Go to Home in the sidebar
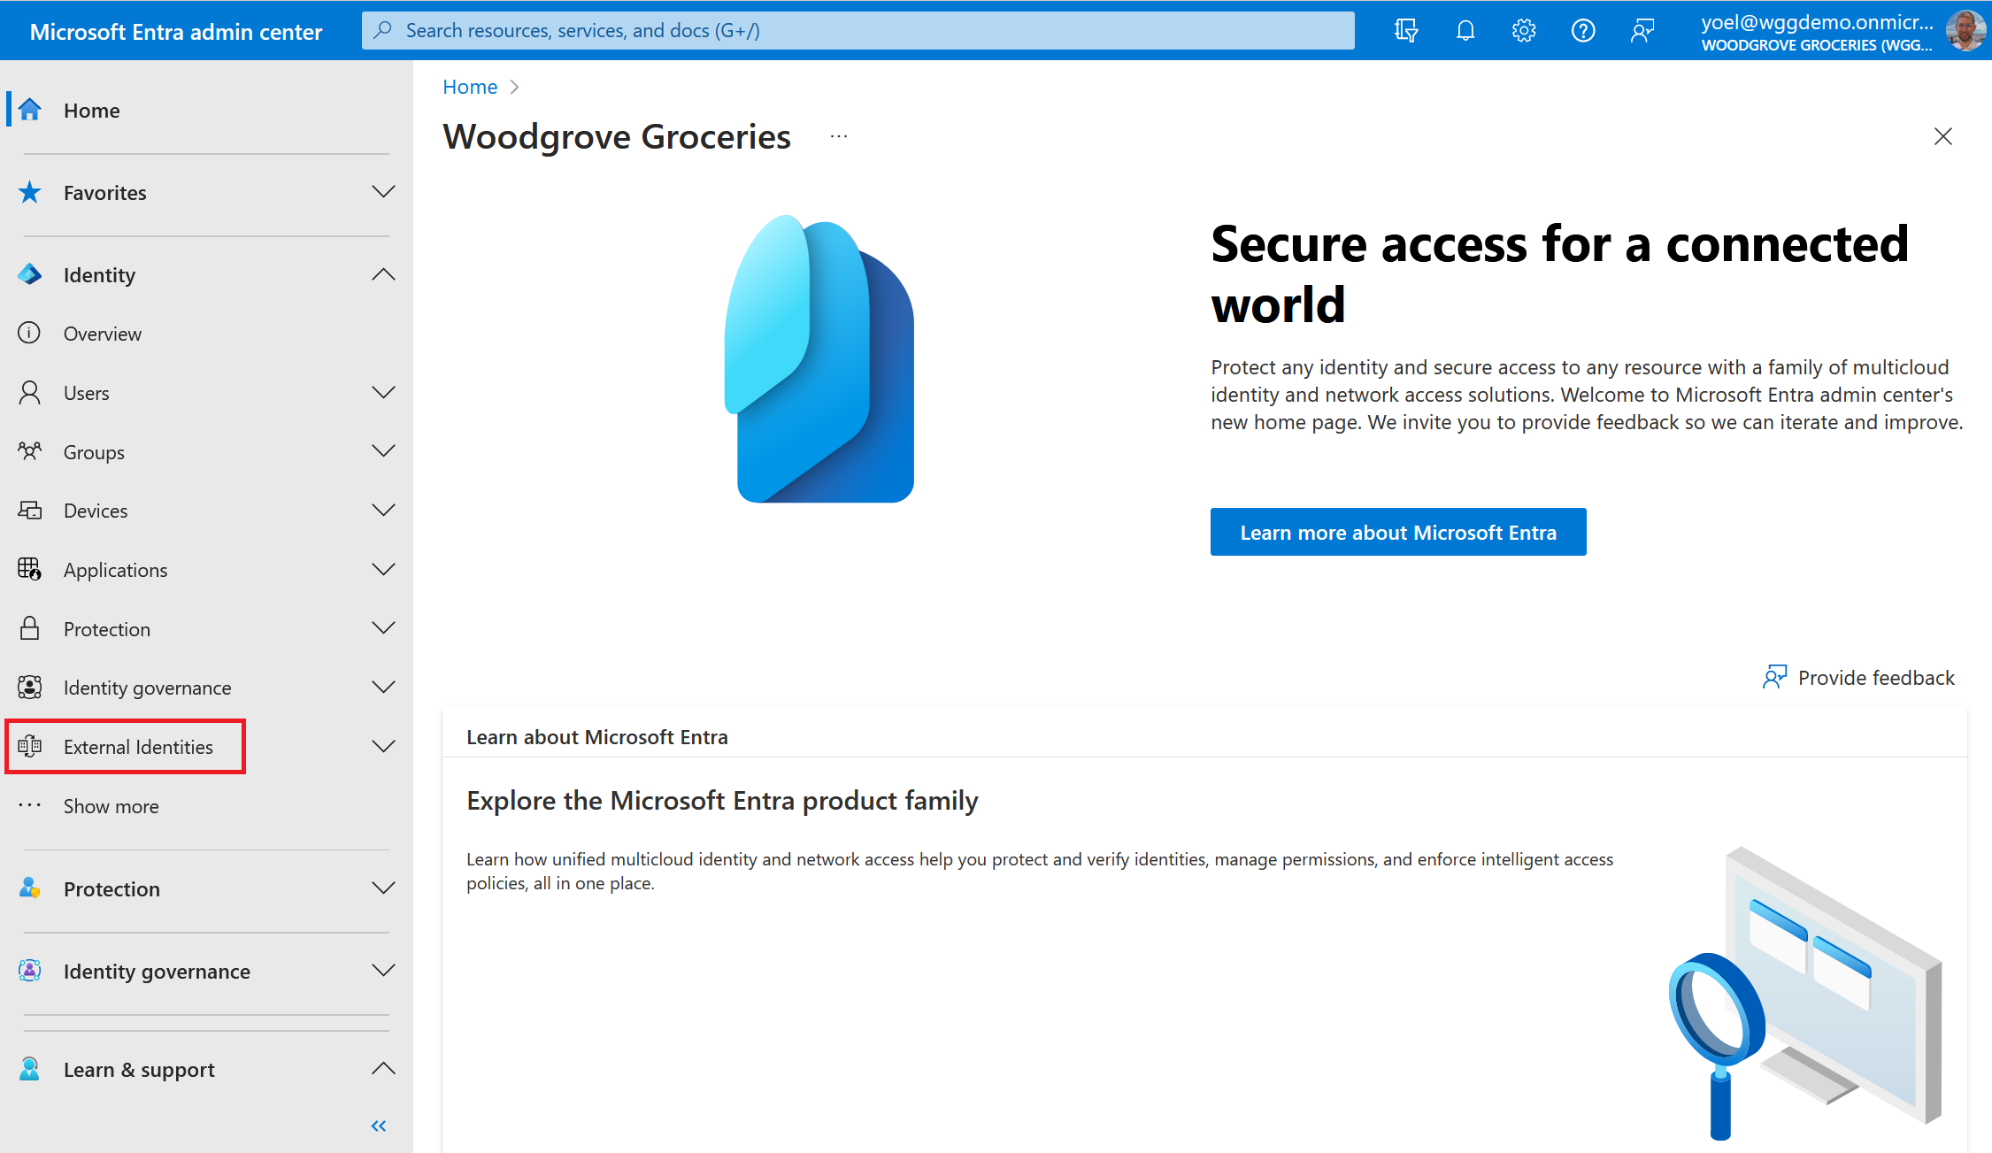Image resolution: width=1992 pixels, height=1153 pixels. pos(91,111)
